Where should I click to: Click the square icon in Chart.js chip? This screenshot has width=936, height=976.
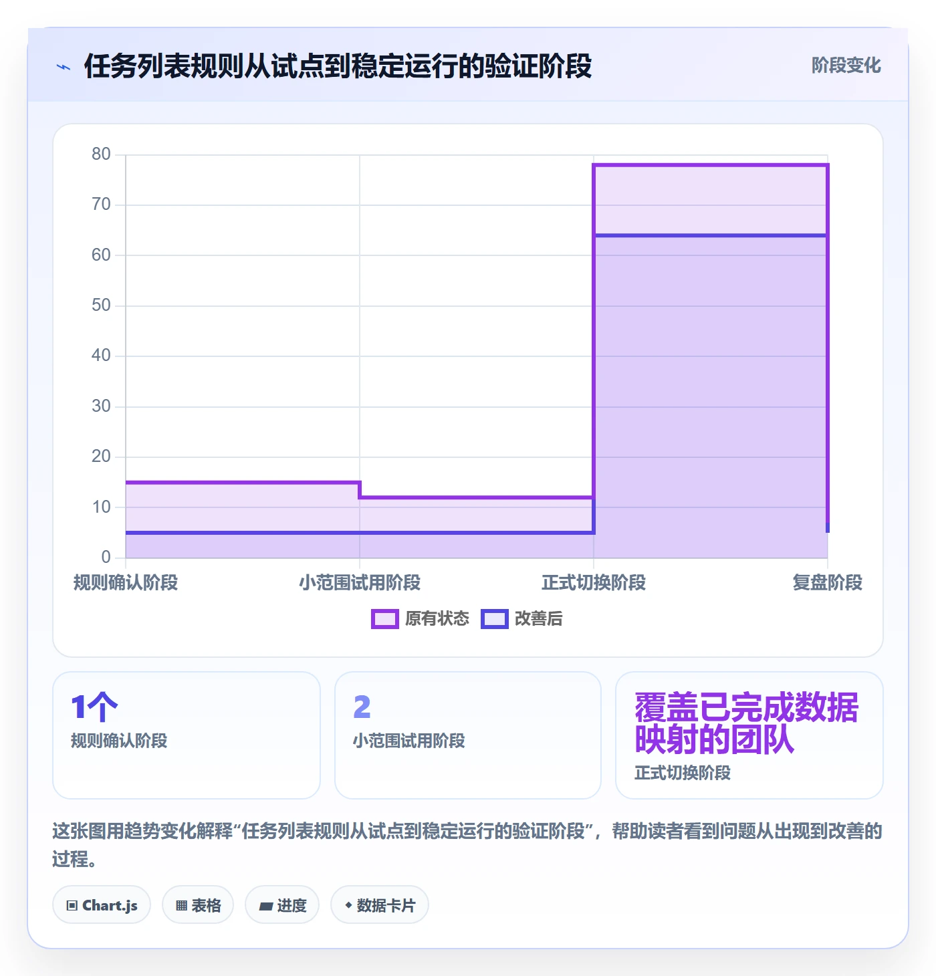point(72,906)
